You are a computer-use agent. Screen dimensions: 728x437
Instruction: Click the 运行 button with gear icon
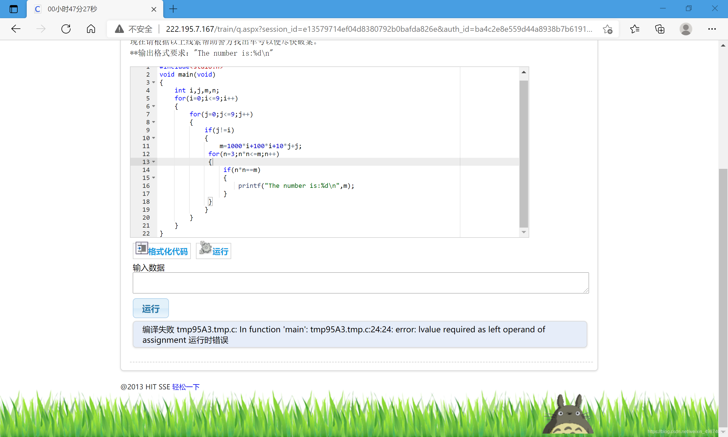(214, 251)
